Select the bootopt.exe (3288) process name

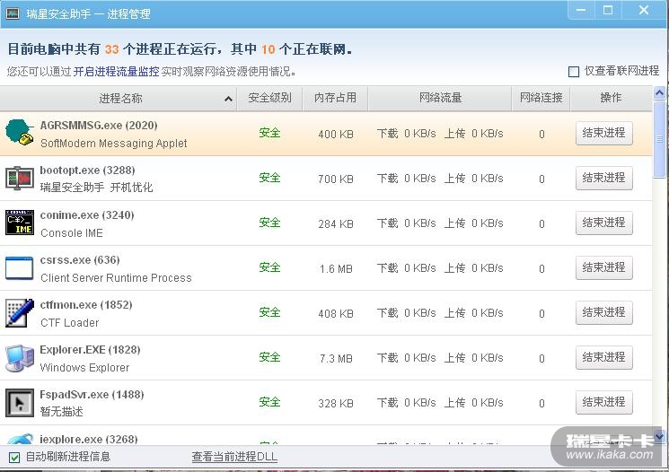click(x=87, y=170)
